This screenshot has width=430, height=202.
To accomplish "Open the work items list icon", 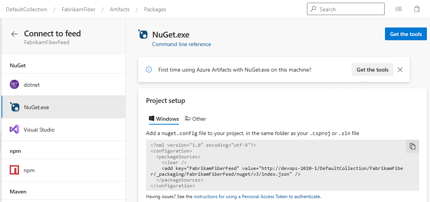I will pyautogui.click(x=399, y=9).
